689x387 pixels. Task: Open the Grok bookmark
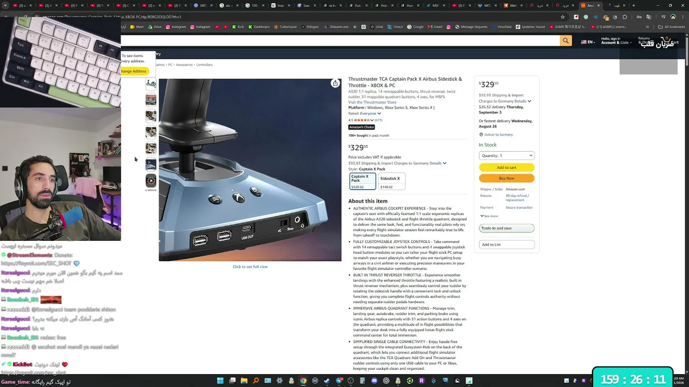coord(377,27)
